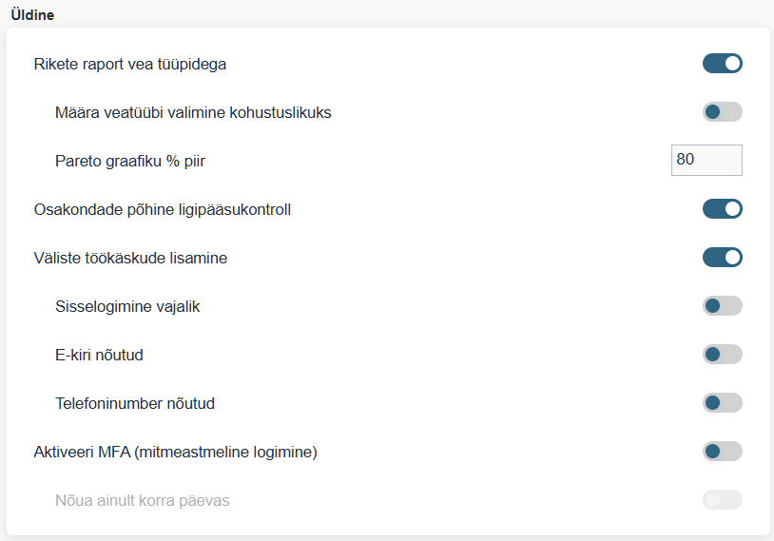Click the 'Pareto graafiku % piir' label text
The width and height of the screenshot is (774, 541).
tap(130, 161)
